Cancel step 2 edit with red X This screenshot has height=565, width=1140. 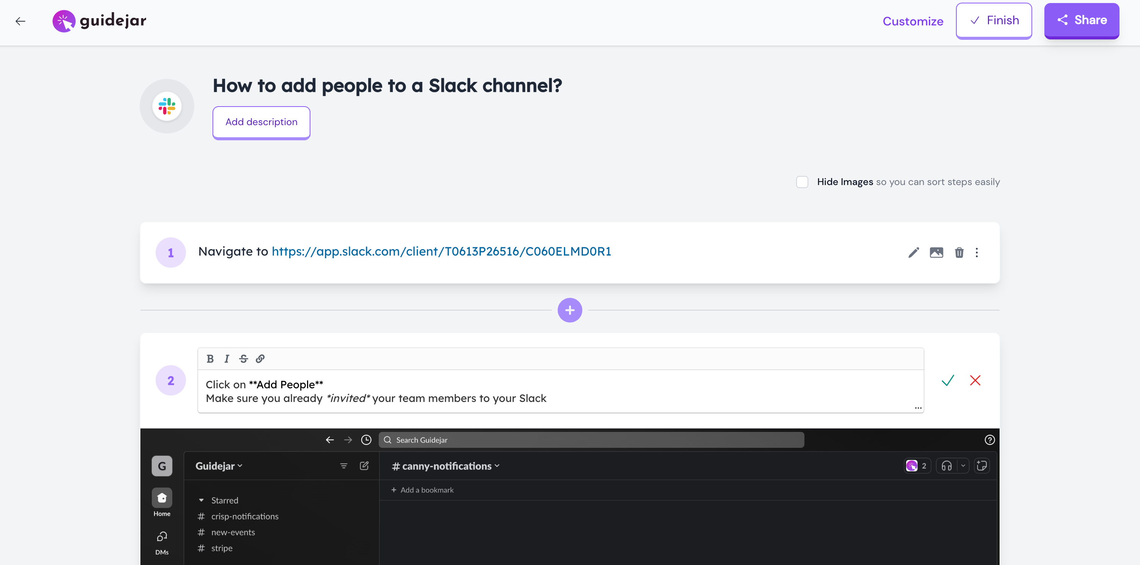tap(975, 380)
